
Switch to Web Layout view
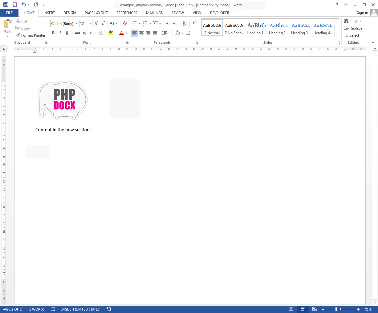tap(315, 309)
